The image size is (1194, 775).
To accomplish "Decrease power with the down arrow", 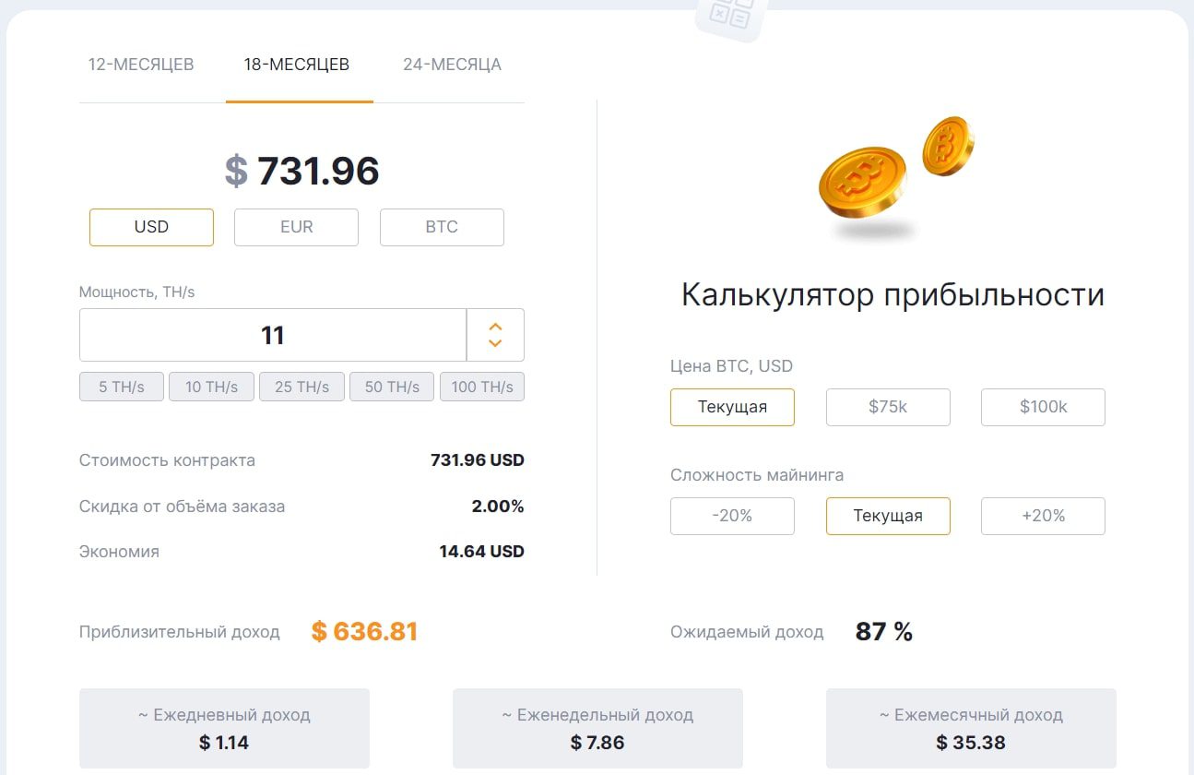I will click(495, 343).
